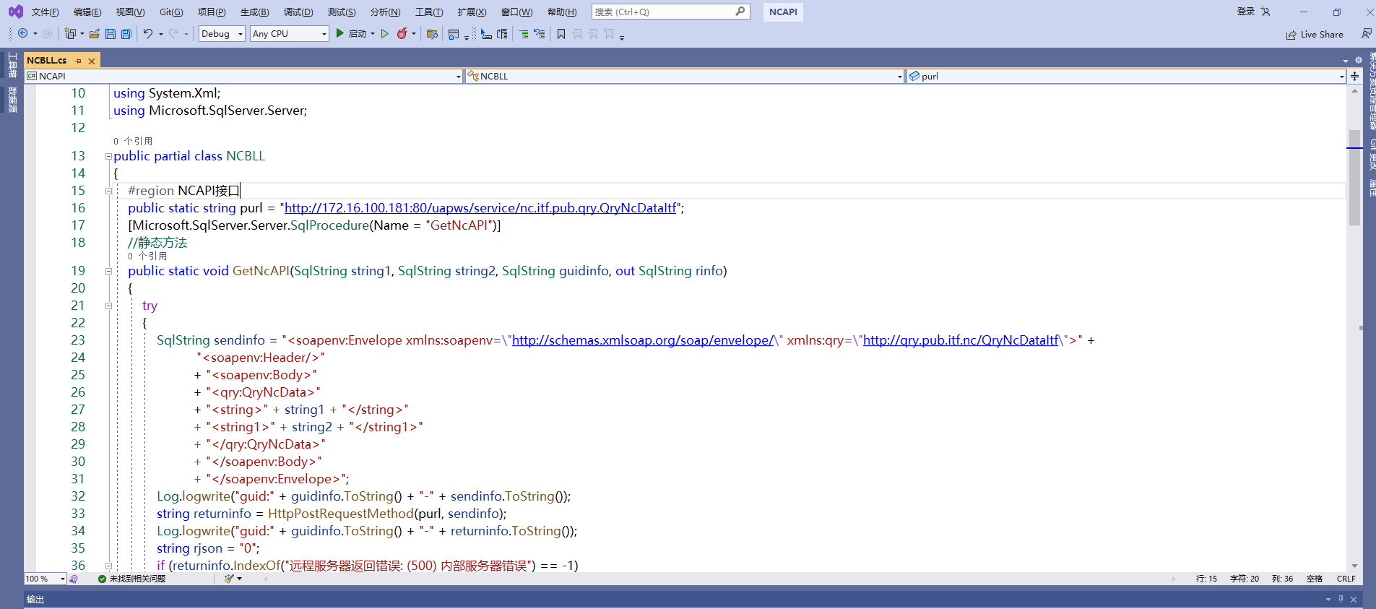1376x609 pixels.
Task: Start without debugging via outlined play icon
Action: (x=385, y=33)
